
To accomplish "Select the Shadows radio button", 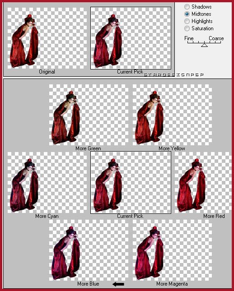I will pos(187,7).
